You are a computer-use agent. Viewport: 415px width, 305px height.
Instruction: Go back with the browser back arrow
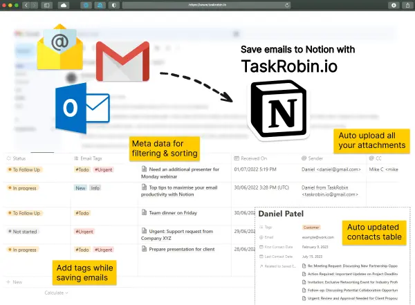coord(26,5)
